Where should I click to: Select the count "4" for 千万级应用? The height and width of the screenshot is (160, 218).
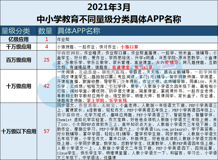pos(47,47)
